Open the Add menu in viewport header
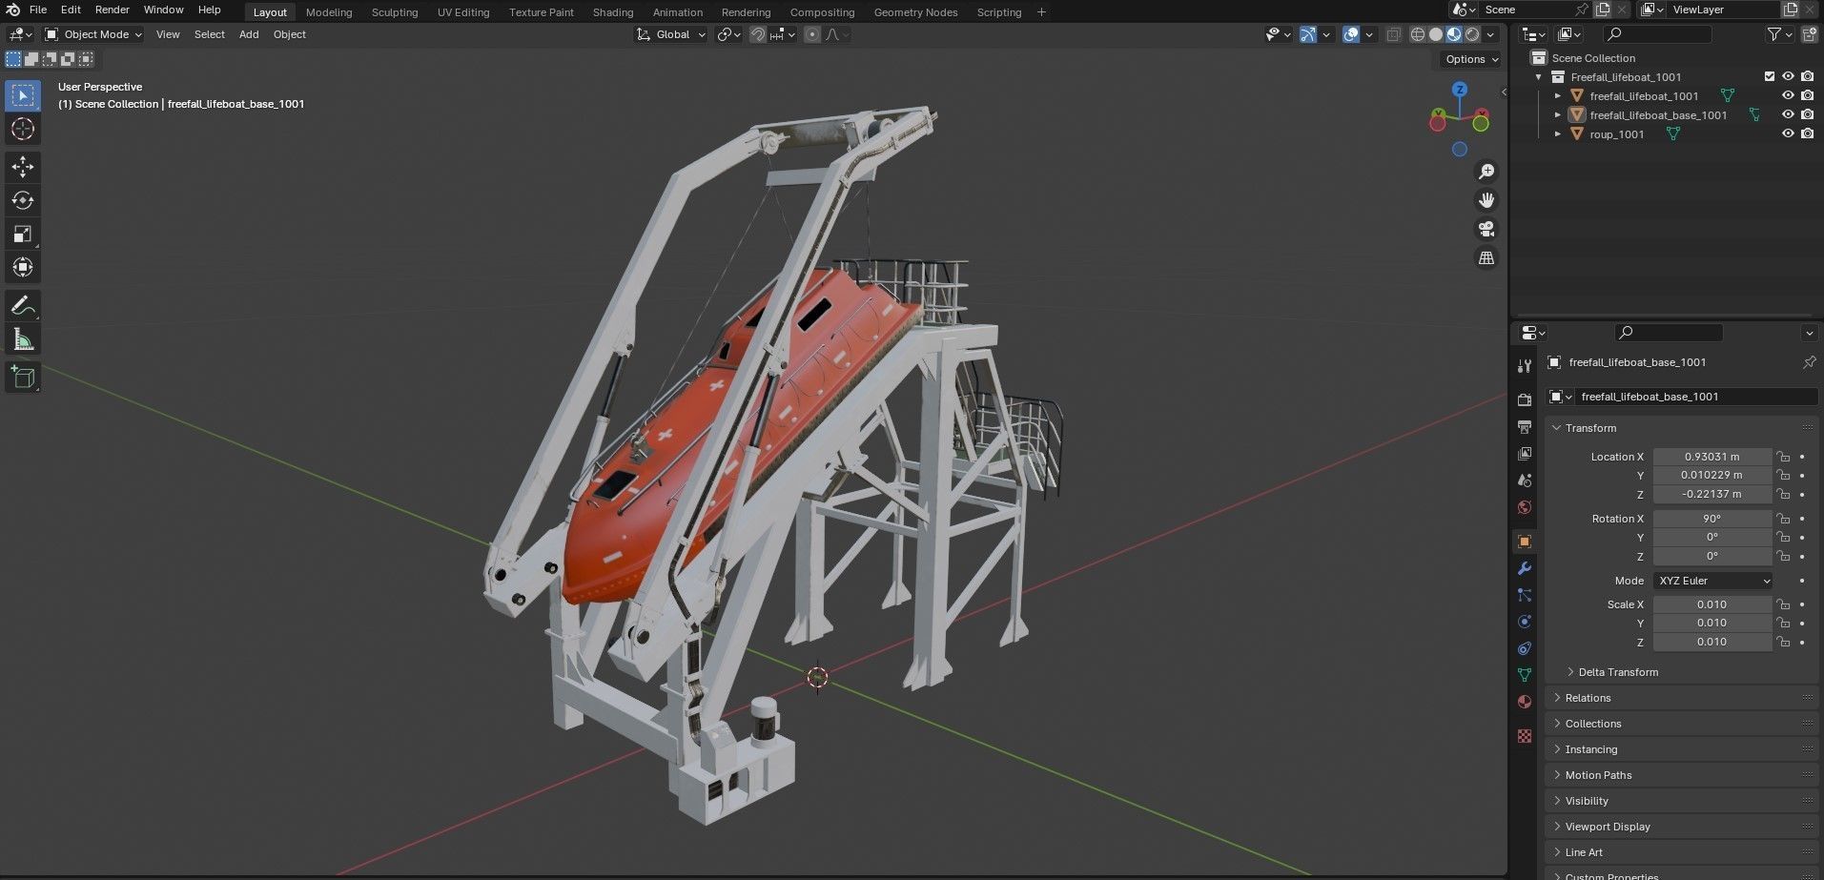The height and width of the screenshot is (880, 1824). click(249, 34)
